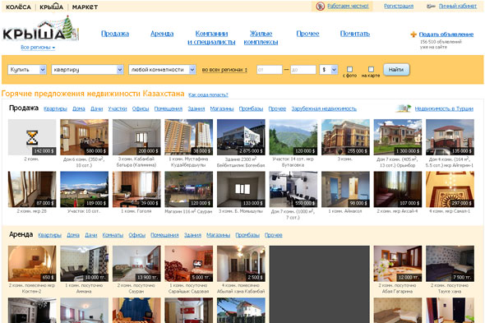
Task: Open the $ currency selector
Action: click(x=329, y=70)
